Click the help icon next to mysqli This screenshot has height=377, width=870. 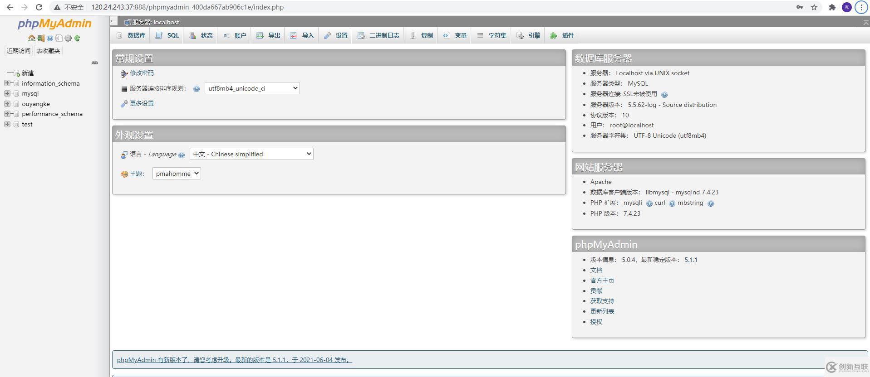click(649, 203)
